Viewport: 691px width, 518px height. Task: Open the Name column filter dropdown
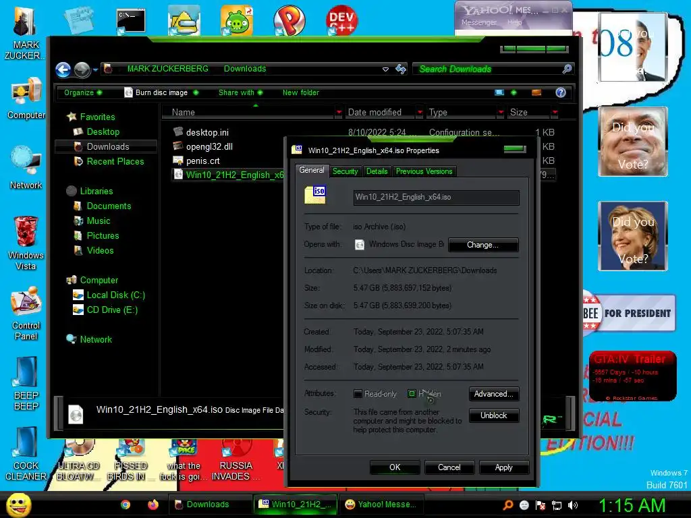pos(339,113)
